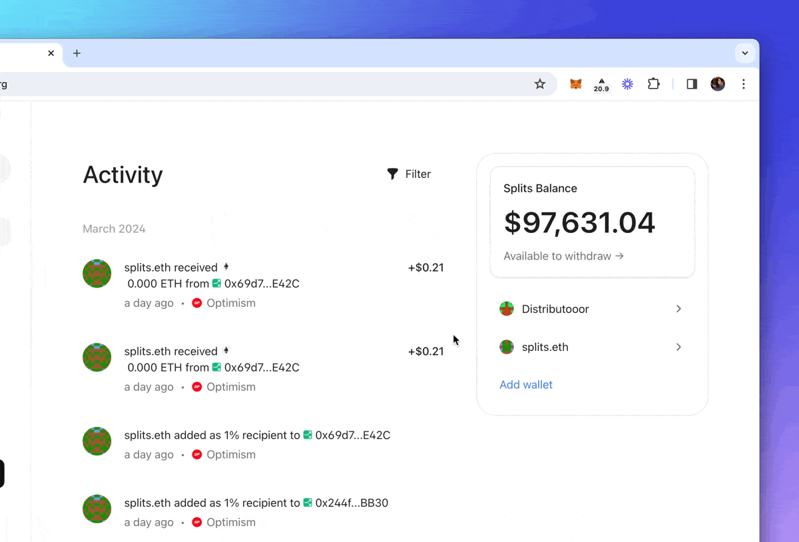Click the split icon beside 0x244f...BB30
The width and height of the screenshot is (799, 542).
click(x=308, y=503)
